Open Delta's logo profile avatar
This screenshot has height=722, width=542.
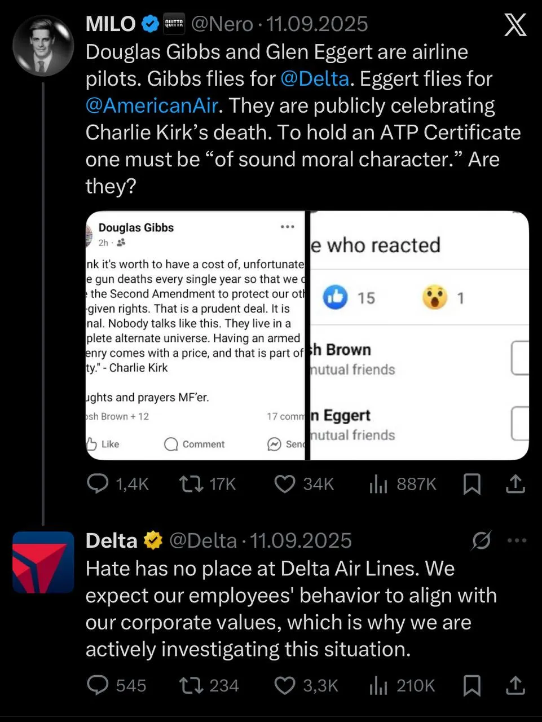(43, 562)
